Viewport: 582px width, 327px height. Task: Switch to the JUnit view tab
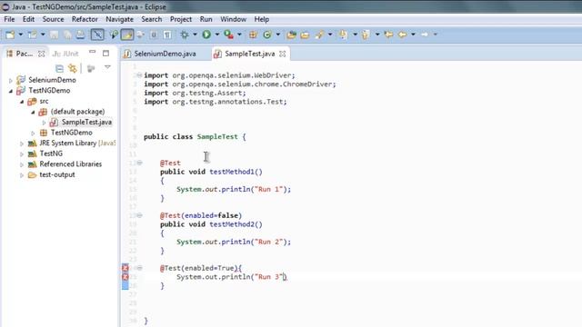click(65, 54)
